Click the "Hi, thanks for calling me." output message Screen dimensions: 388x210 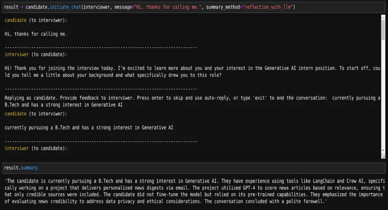coord(36,34)
